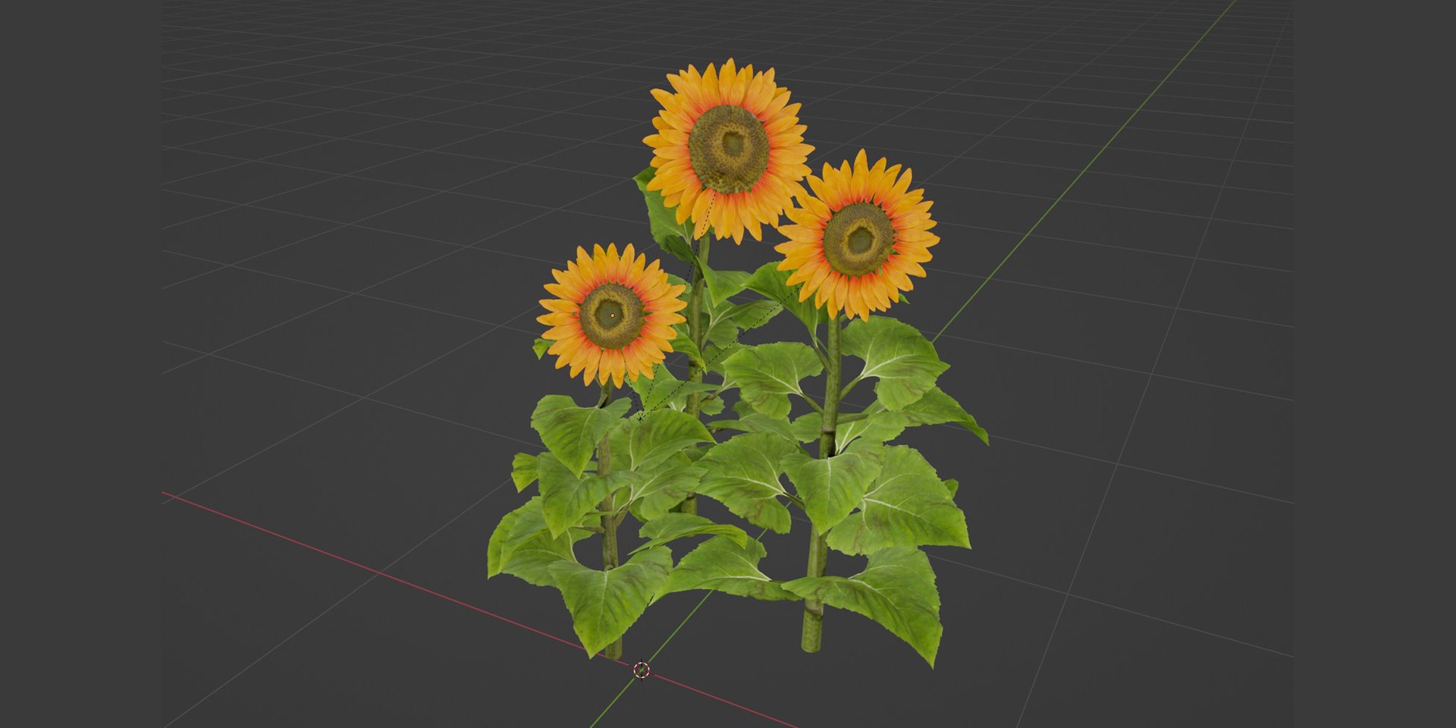Click the 3D cursor at the world origin

click(642, 670)
